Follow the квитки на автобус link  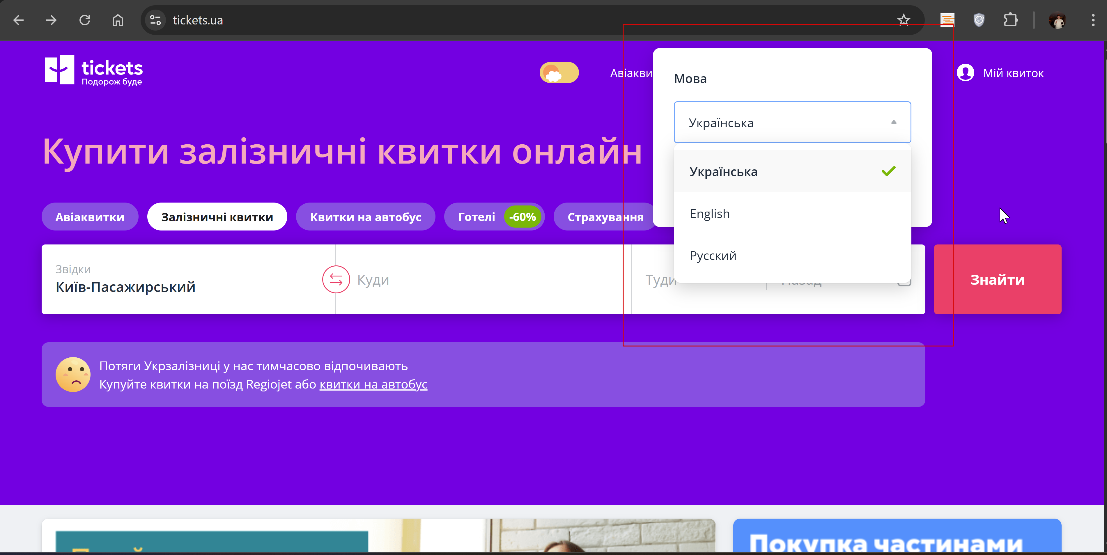373,384
